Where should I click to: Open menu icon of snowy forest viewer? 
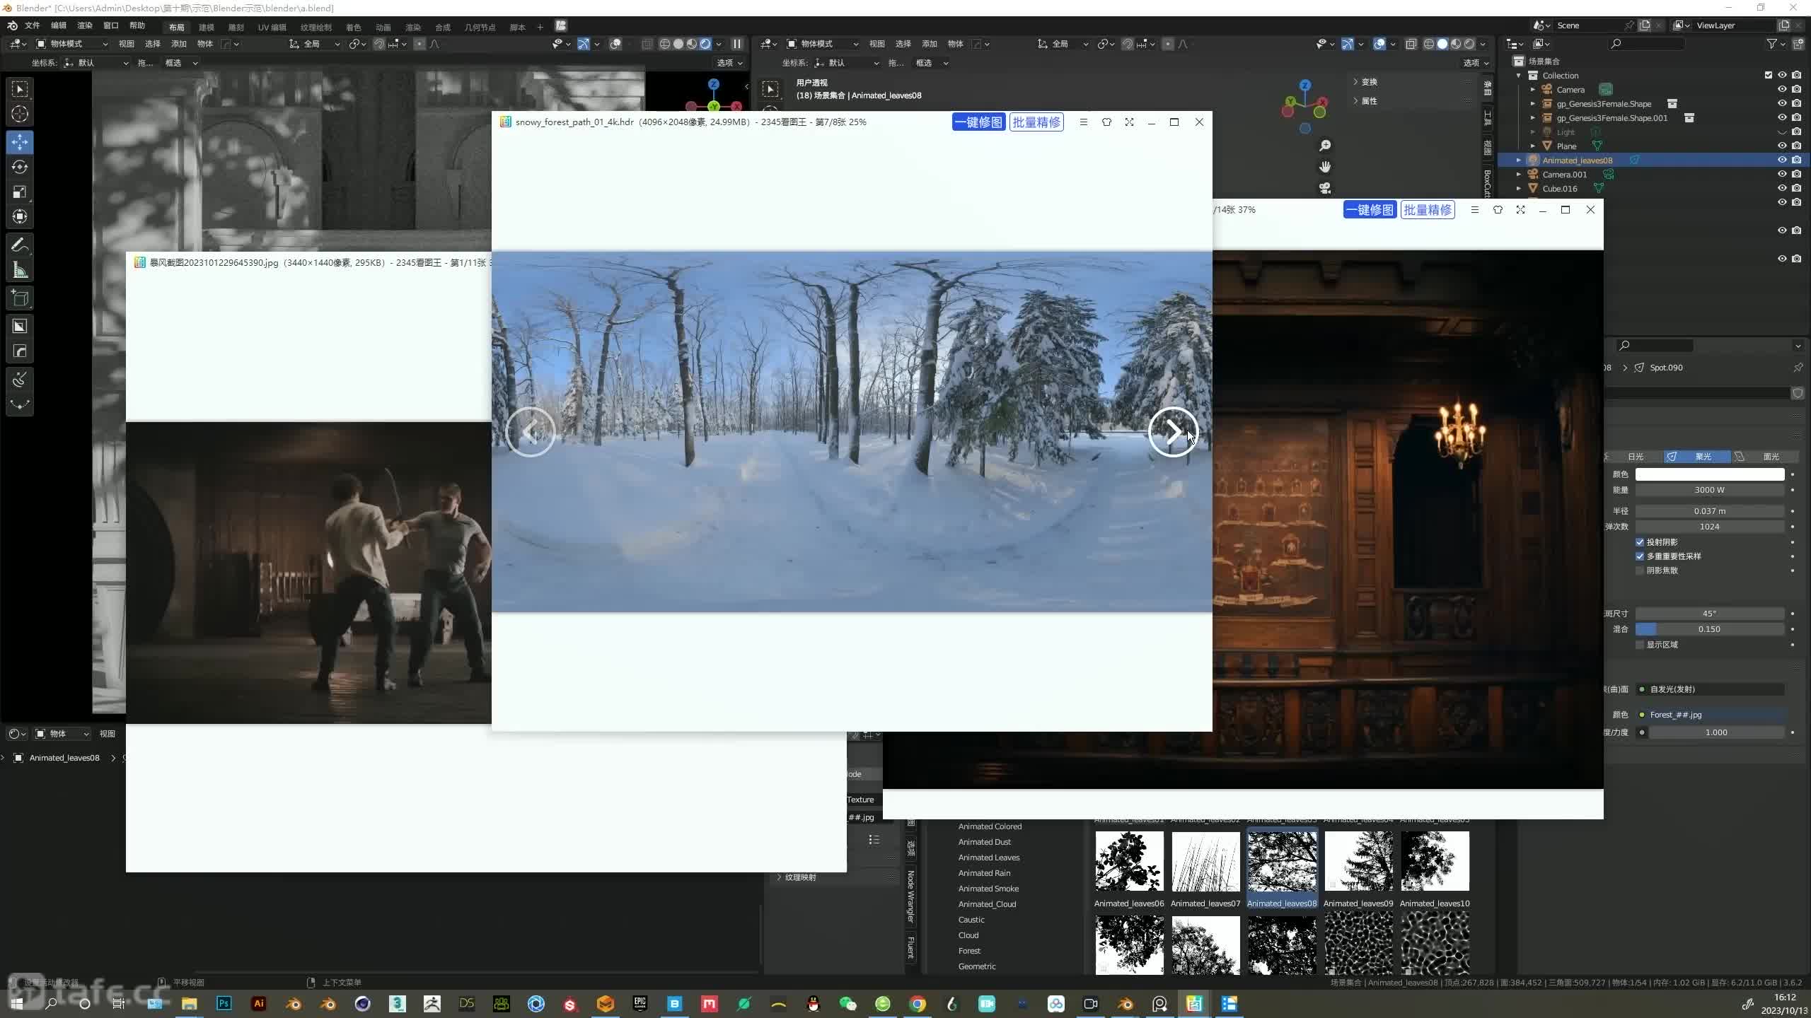point(1083,122)
